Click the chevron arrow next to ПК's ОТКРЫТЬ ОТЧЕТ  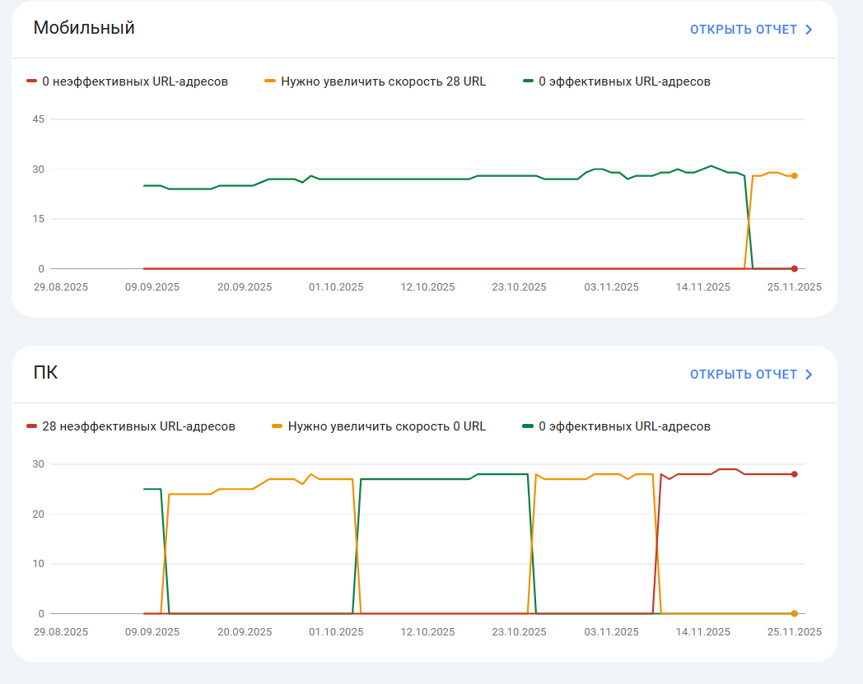809,375
